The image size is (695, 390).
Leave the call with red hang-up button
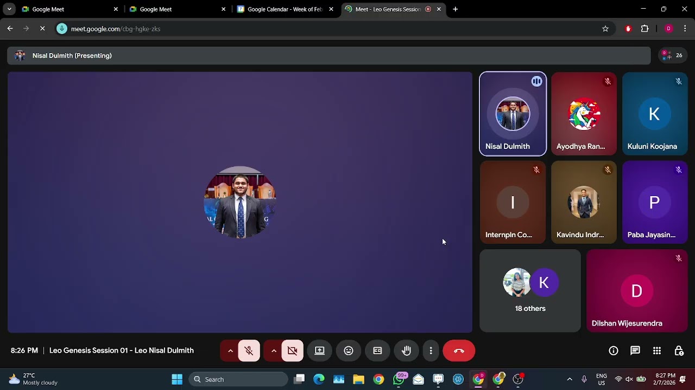459,351
